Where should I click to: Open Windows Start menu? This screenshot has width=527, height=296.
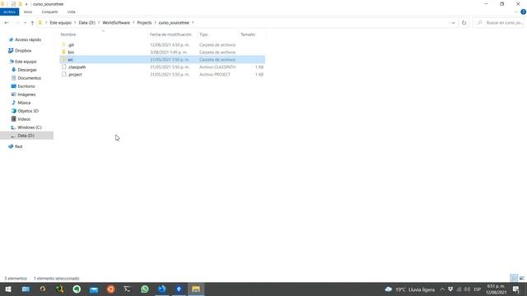coord(8,289)
